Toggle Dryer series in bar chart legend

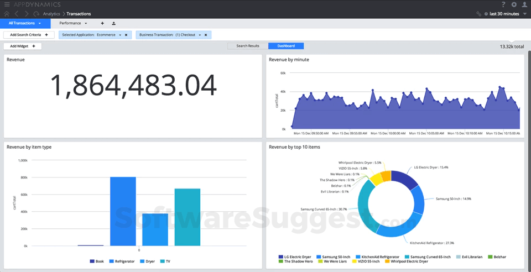(147, 261)
